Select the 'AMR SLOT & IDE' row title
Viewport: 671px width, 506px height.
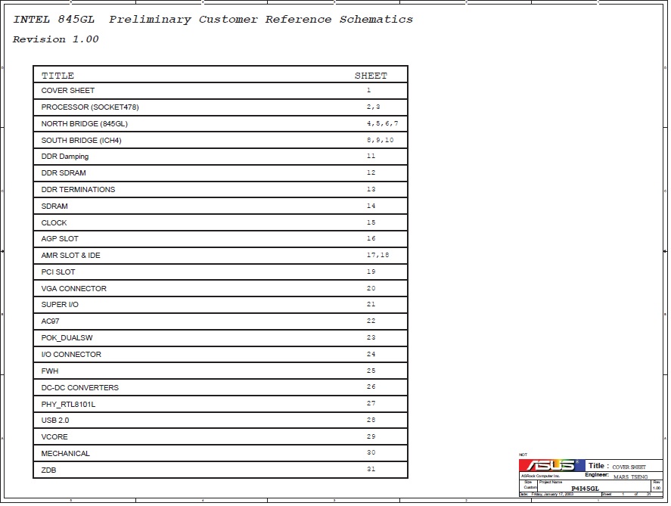point(70,256)
